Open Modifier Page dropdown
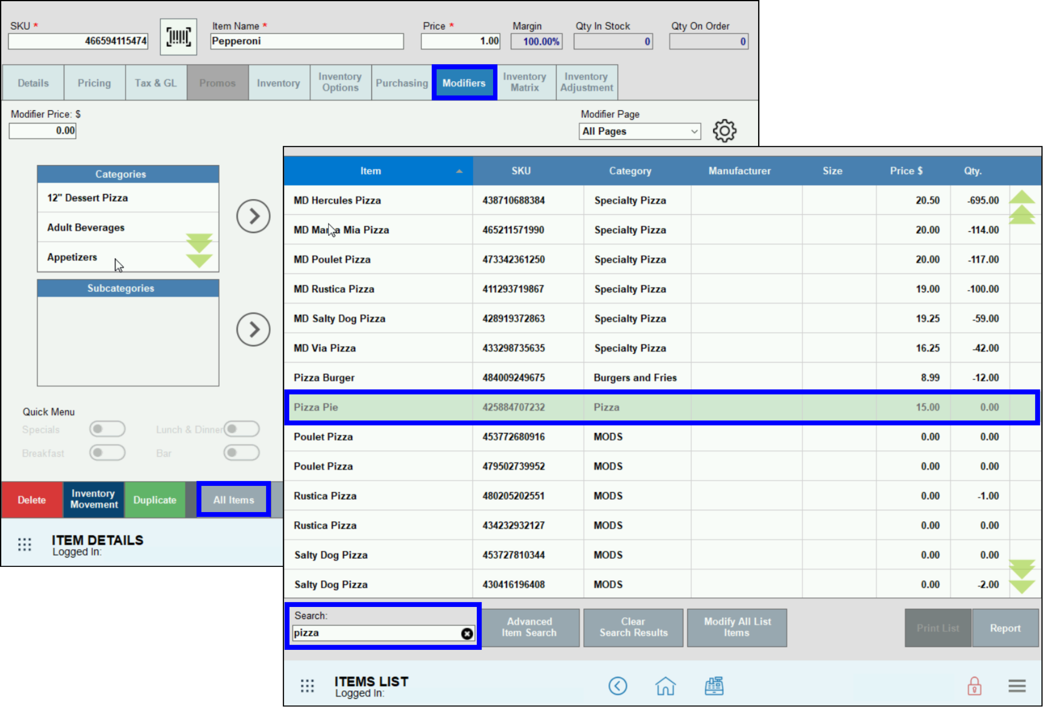1043x707 pixels. coord(640,131)
